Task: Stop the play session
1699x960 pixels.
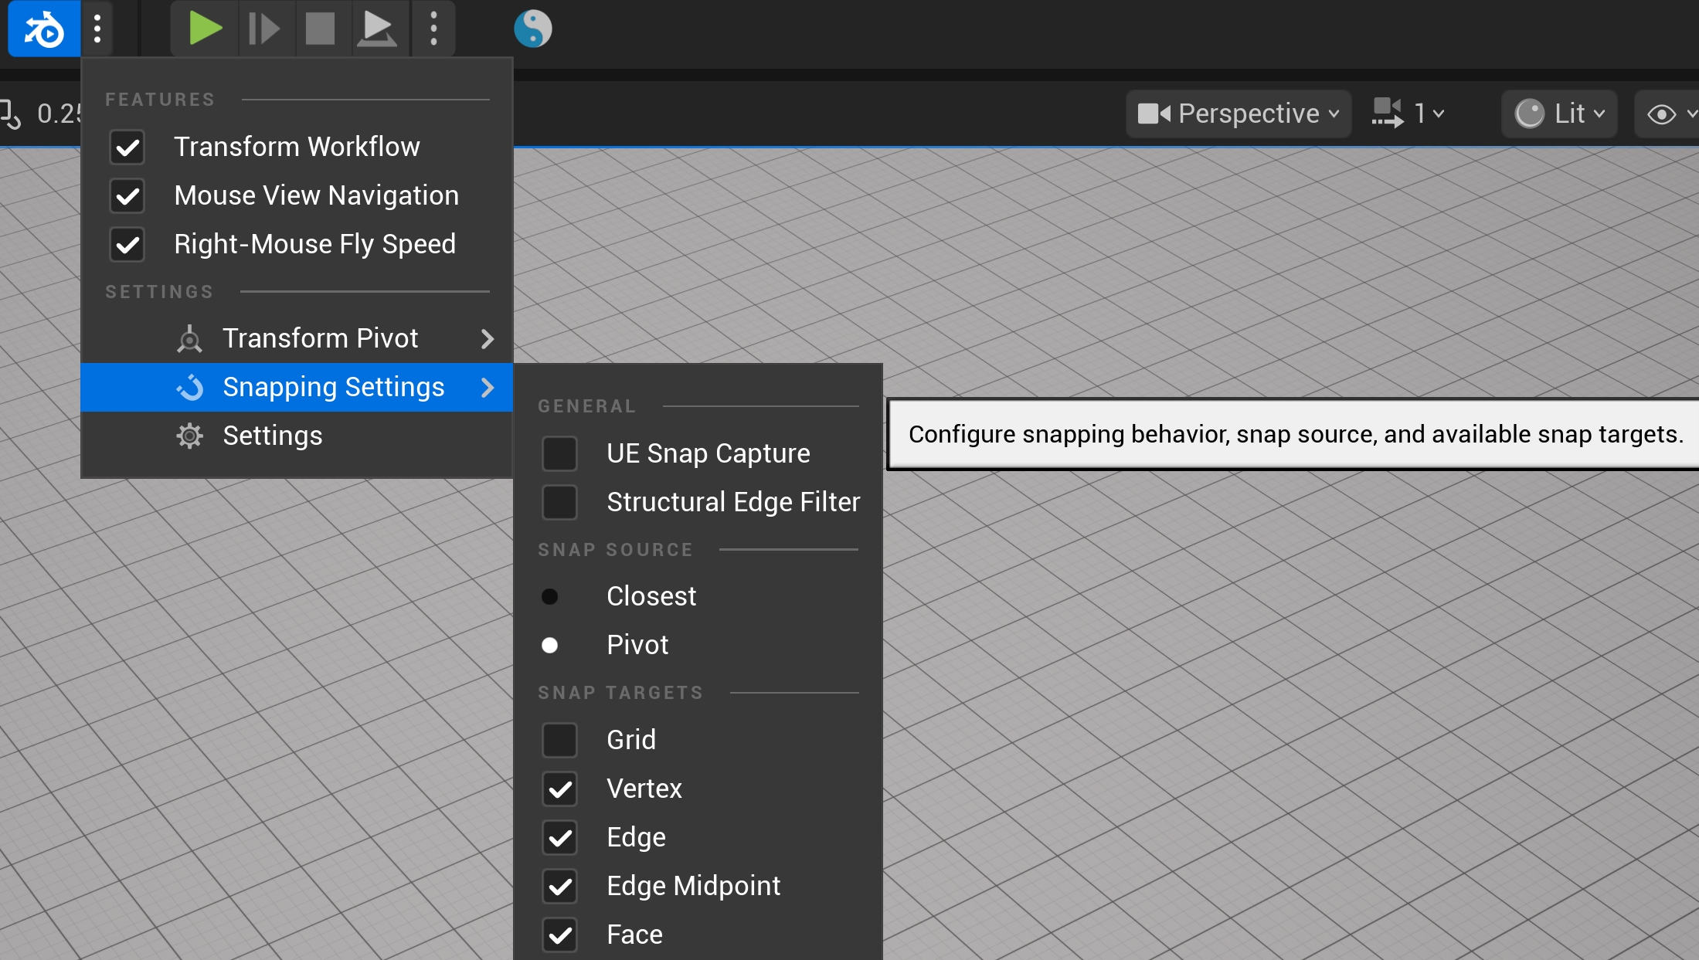Action: 320,29
